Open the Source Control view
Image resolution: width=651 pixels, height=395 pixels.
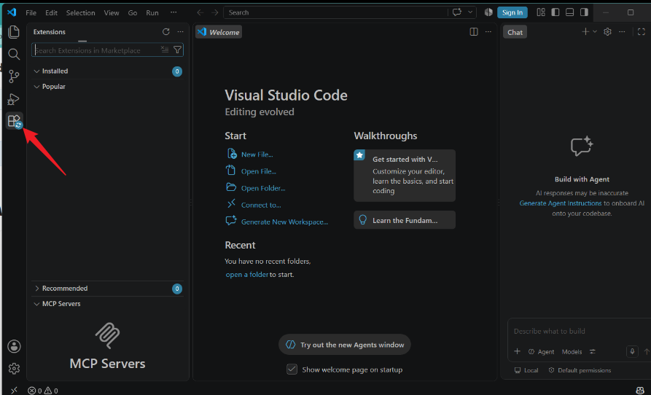[14, 77]
